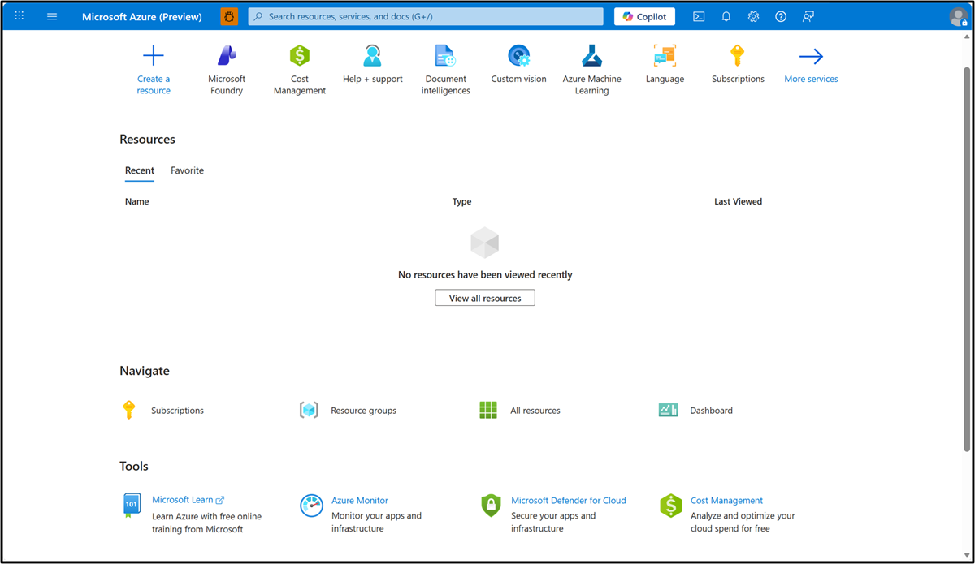Open the Cost Management service icon in the top row
975x564 pixels.
point(300,55)
